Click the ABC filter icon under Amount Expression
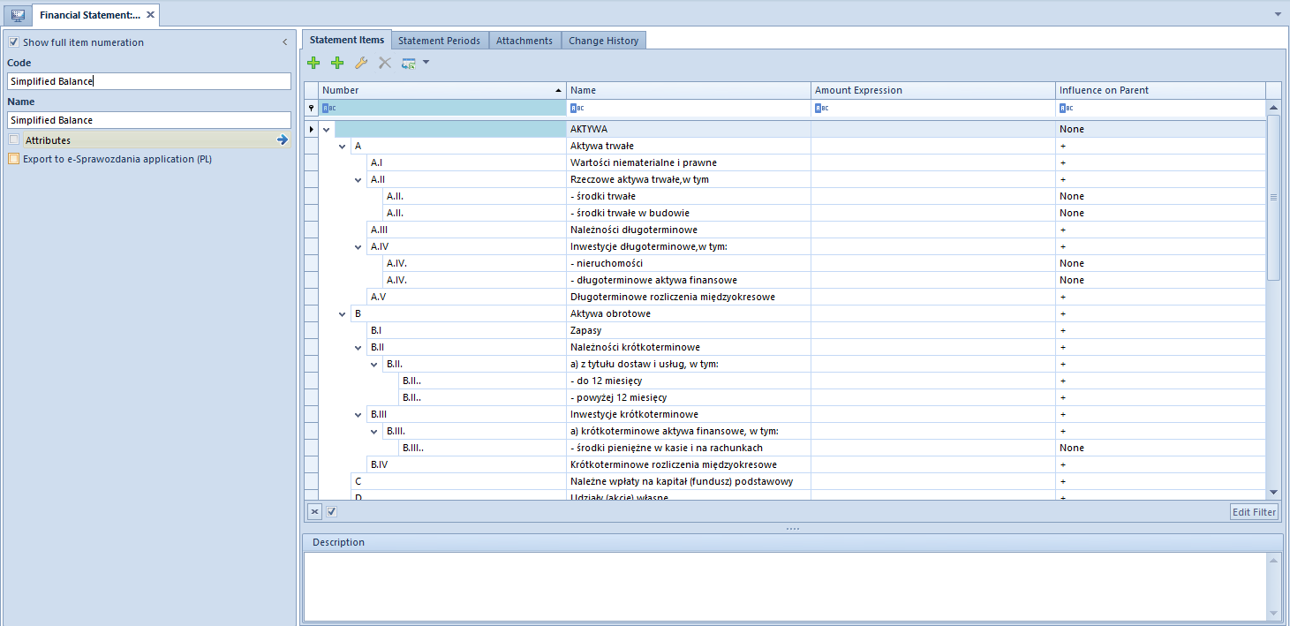The image size is (1290, 626). (822, 108)
